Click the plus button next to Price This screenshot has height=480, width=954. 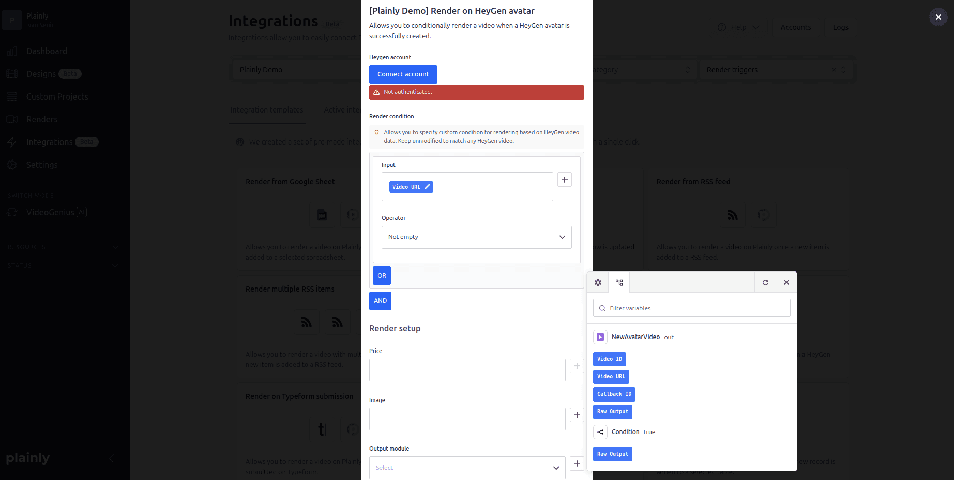[x=577, y=366]
